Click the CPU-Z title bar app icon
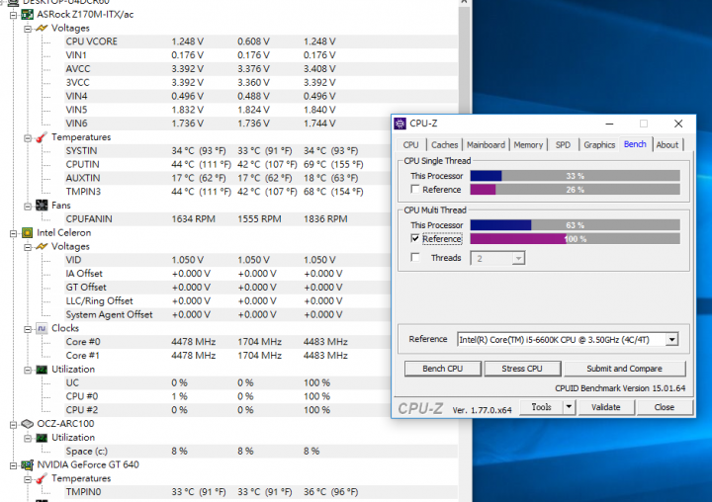Image resolution: width=712 pixels, height=502 pixels. pos(400,124)
